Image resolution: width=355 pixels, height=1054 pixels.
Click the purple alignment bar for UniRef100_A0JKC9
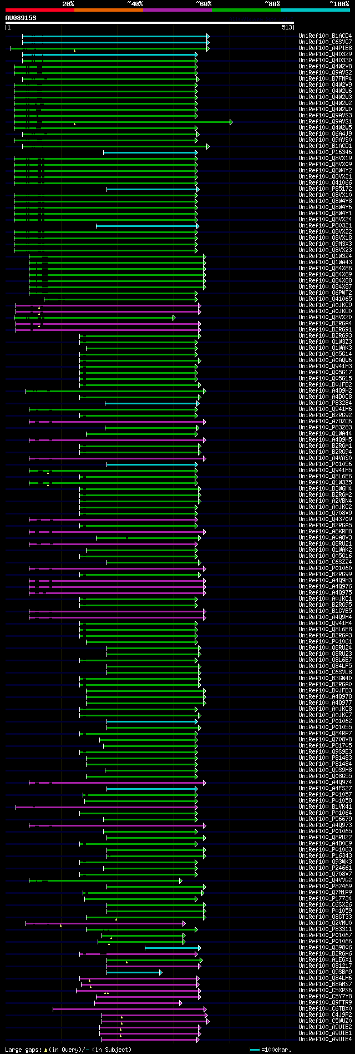pos(108,305)
